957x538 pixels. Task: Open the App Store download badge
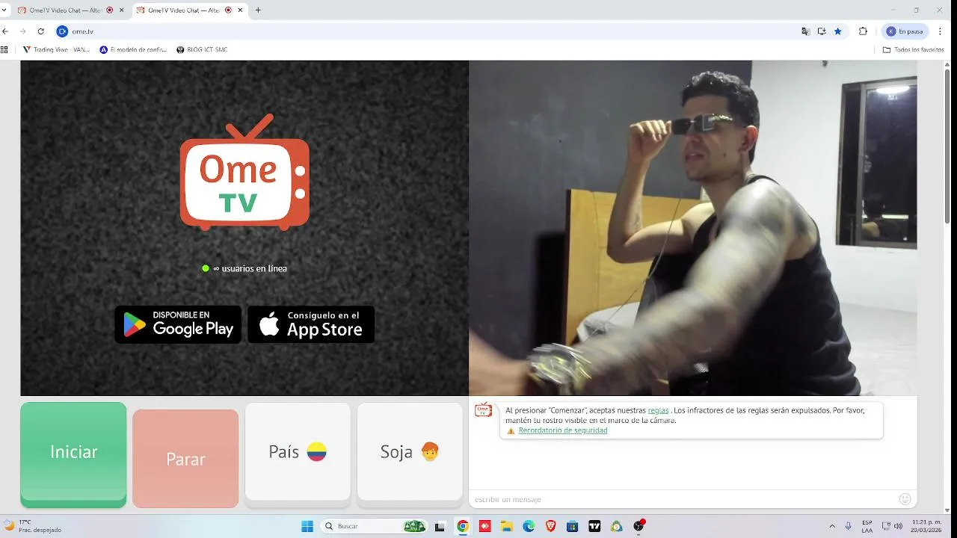coord(311,324)
